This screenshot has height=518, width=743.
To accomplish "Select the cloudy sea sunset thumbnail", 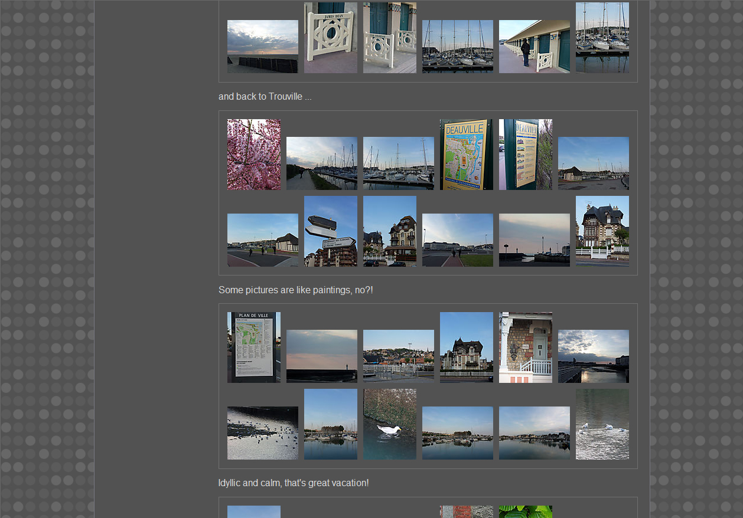I will click(263, 47).
